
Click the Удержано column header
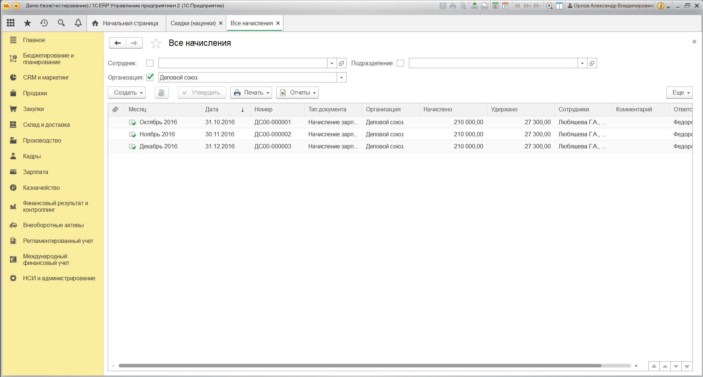tap(521, 110)
